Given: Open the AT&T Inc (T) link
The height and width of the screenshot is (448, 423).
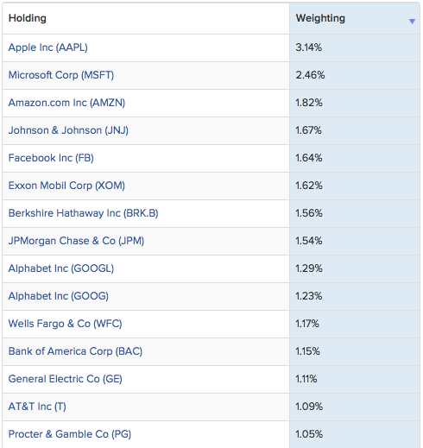Looking at the screenshot, I should point(37,407).
